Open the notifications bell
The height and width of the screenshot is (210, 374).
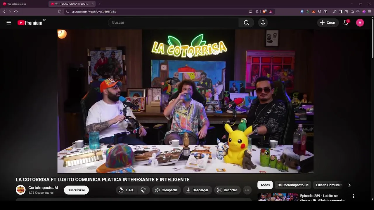pos(346,22)
